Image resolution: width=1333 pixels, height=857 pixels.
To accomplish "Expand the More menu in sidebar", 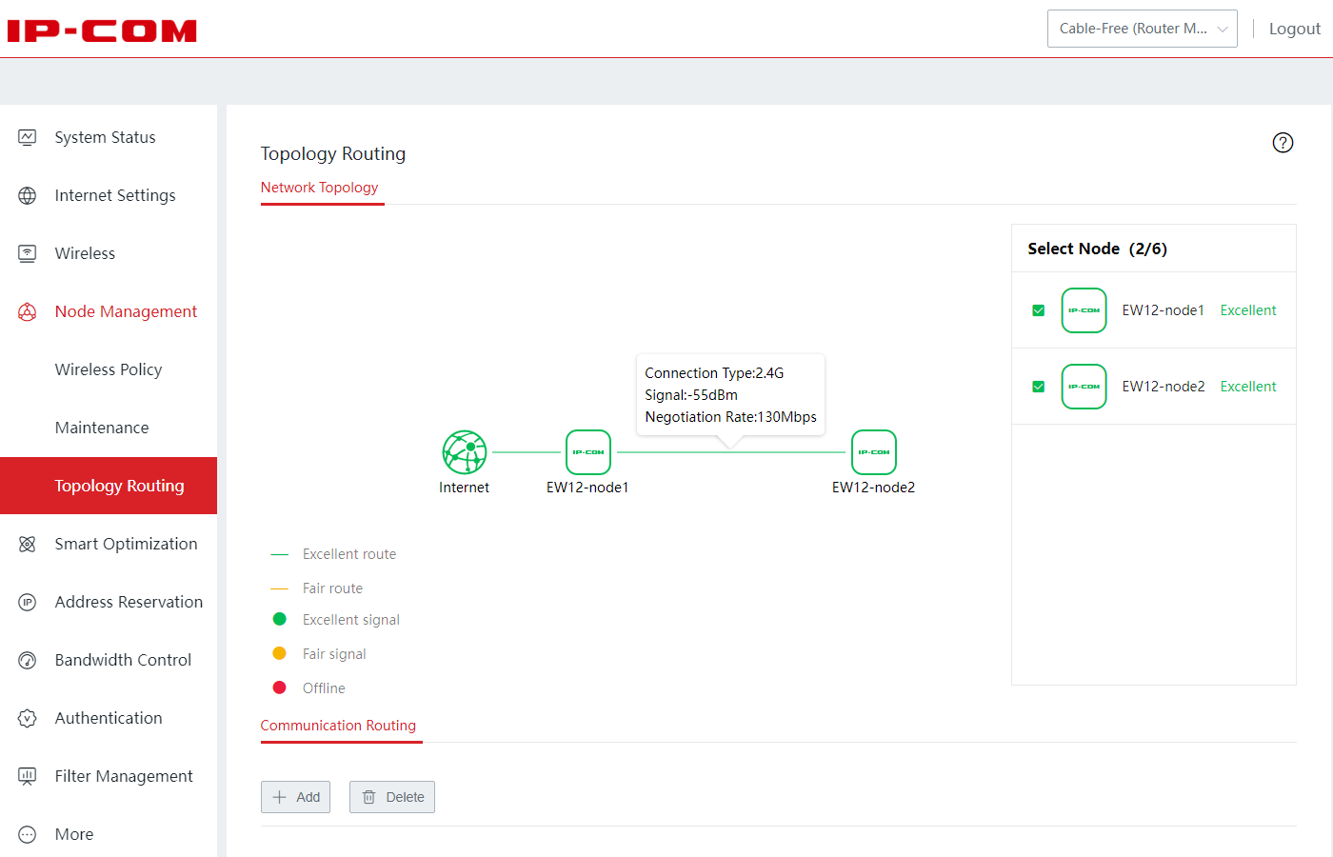I will (x=74, y=834).
